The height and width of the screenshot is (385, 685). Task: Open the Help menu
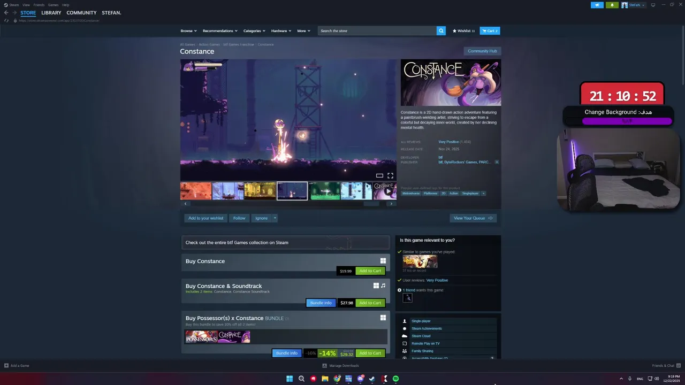coord(65,5)
